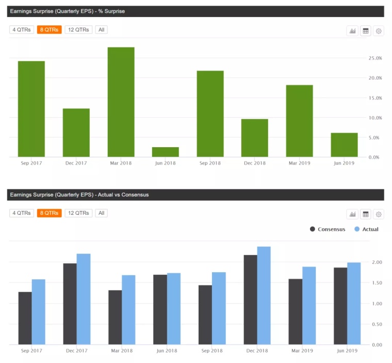Select 8 QTRs in % Surprise panel
Viewport: 392px width, 363px height.
49,30
